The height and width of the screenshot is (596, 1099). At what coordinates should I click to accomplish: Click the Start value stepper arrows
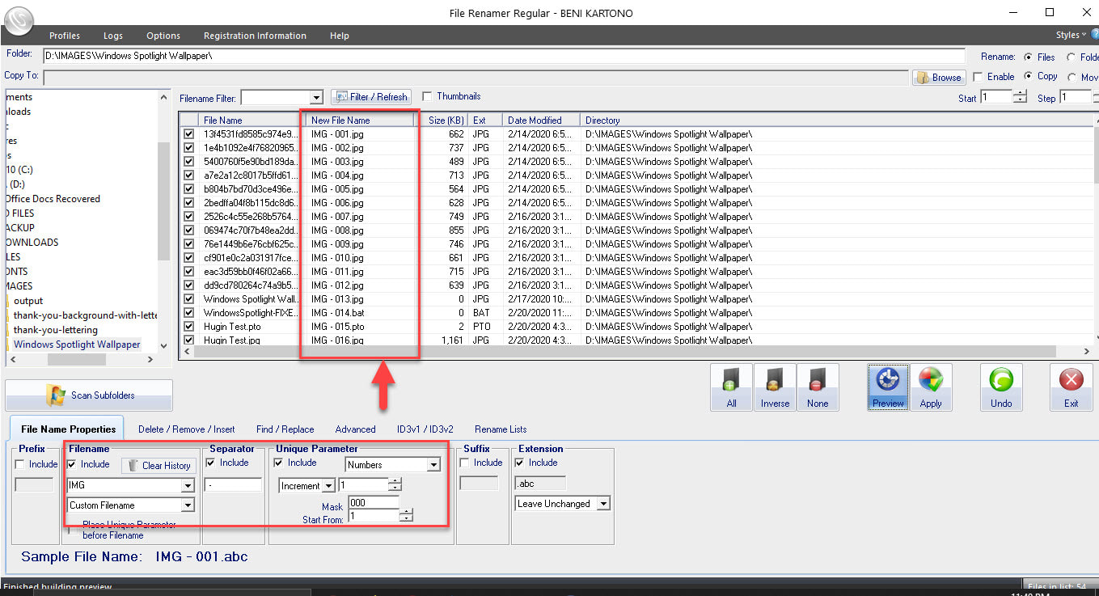[x=1020, y=97]
